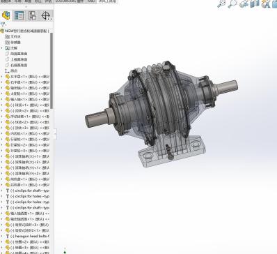This screenshot has width=277, height=254.
Task: Open the MBD ribbon tab
Action: pos(91,1)
